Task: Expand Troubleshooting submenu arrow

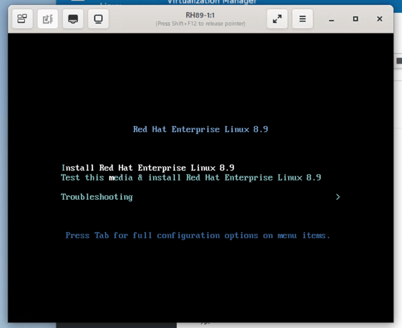Action: (x=338, y=197)
